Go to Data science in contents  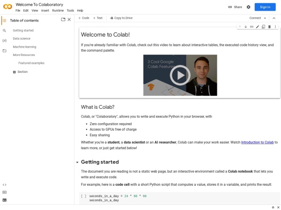pyautogui.click(x=22, y=39)
